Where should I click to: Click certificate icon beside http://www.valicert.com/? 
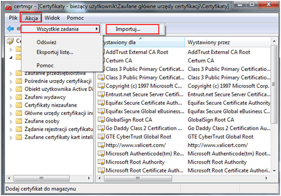click(x=101, y=145)
